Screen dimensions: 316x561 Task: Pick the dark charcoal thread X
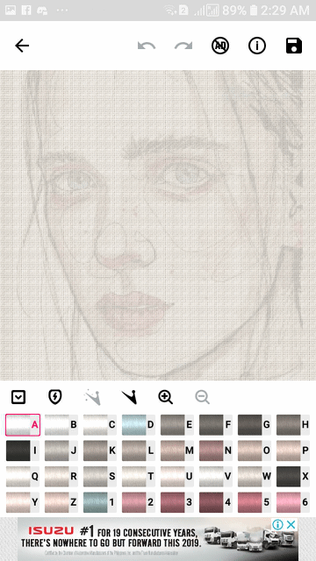coord(293,476)
